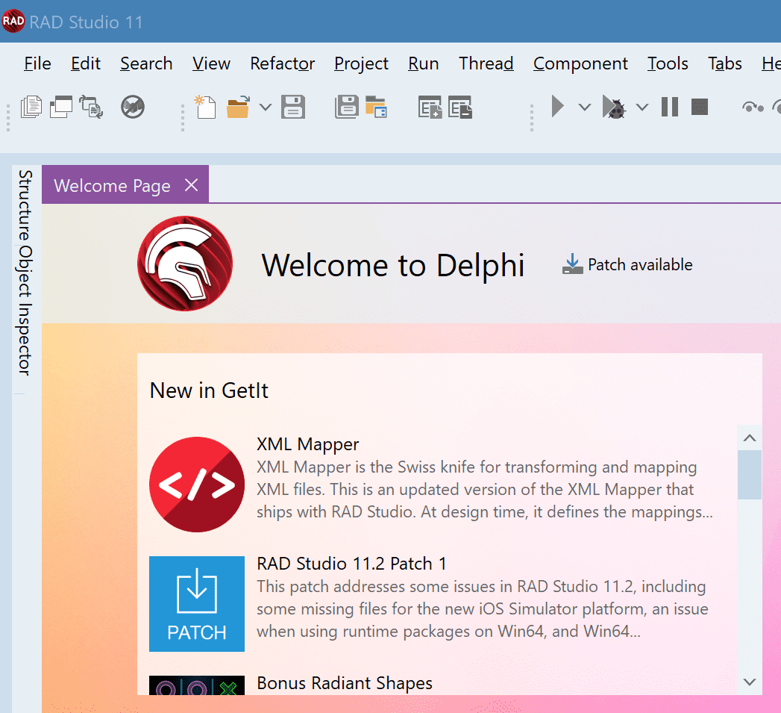This screenshot has width=781, height=713.
Task: Close the Welcome Page tab
Action: (x=191, y=185)
